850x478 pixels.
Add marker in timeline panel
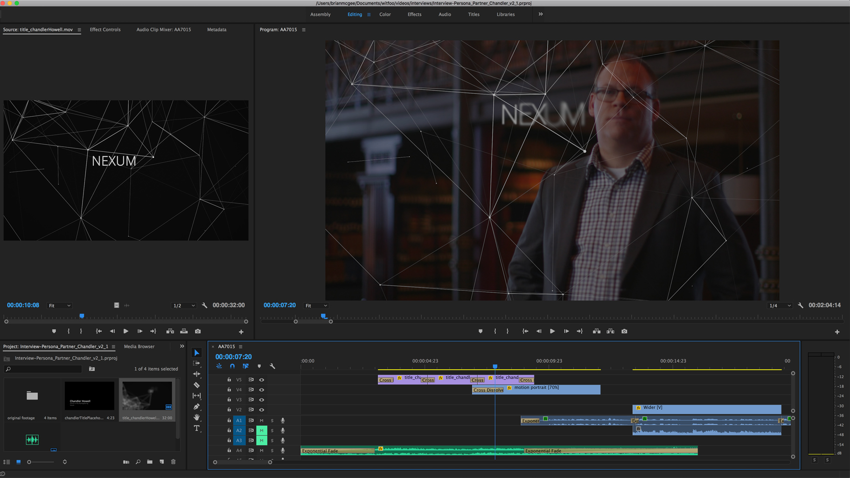(x=259, y=366)
